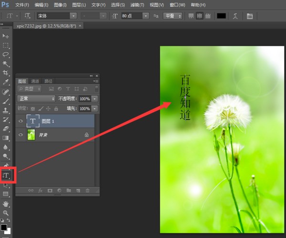Screen dimensions: 286x238
Task: Create a new layer group
Action: pos(69,190)
